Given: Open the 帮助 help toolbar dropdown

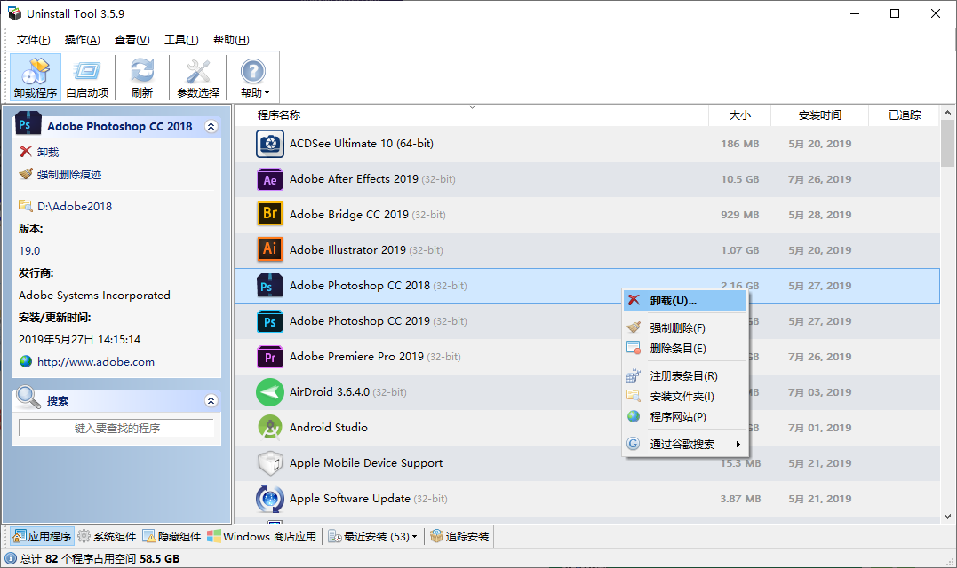Looking at the screenshot, I should (254, 77).
